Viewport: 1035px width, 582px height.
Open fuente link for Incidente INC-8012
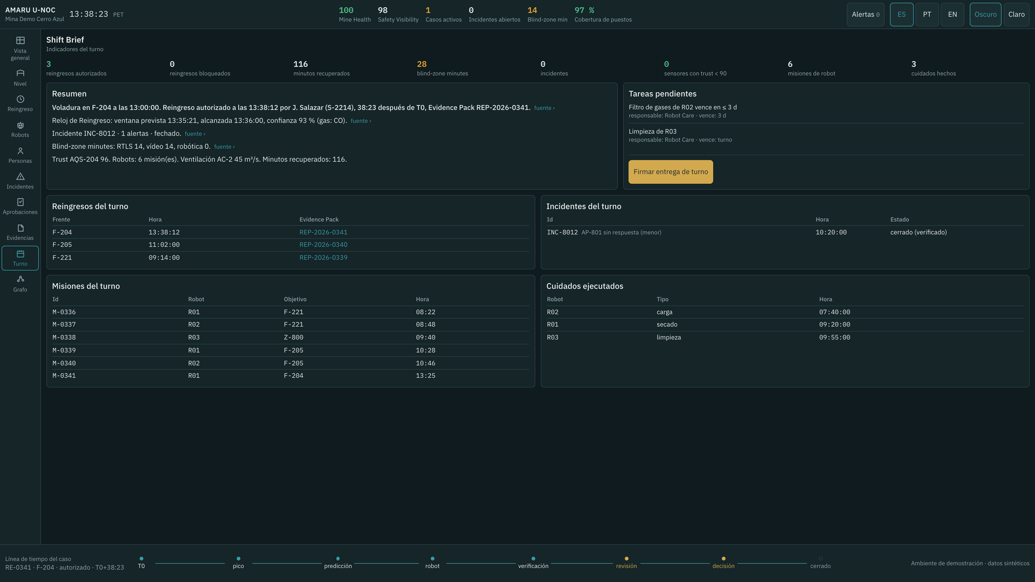pos(195,134)
